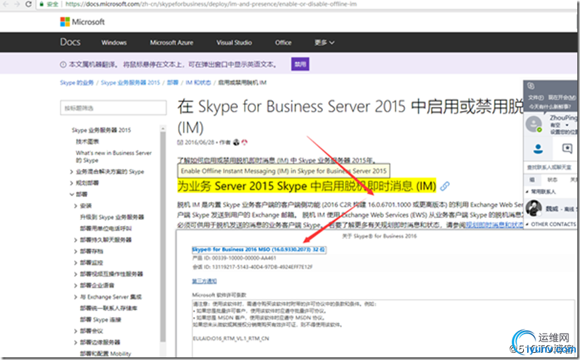The height and width of the screenshot is (360, 580).
Task: Expand '部署边缘服务器' sidebar node
Action: [x=75, y=343]
